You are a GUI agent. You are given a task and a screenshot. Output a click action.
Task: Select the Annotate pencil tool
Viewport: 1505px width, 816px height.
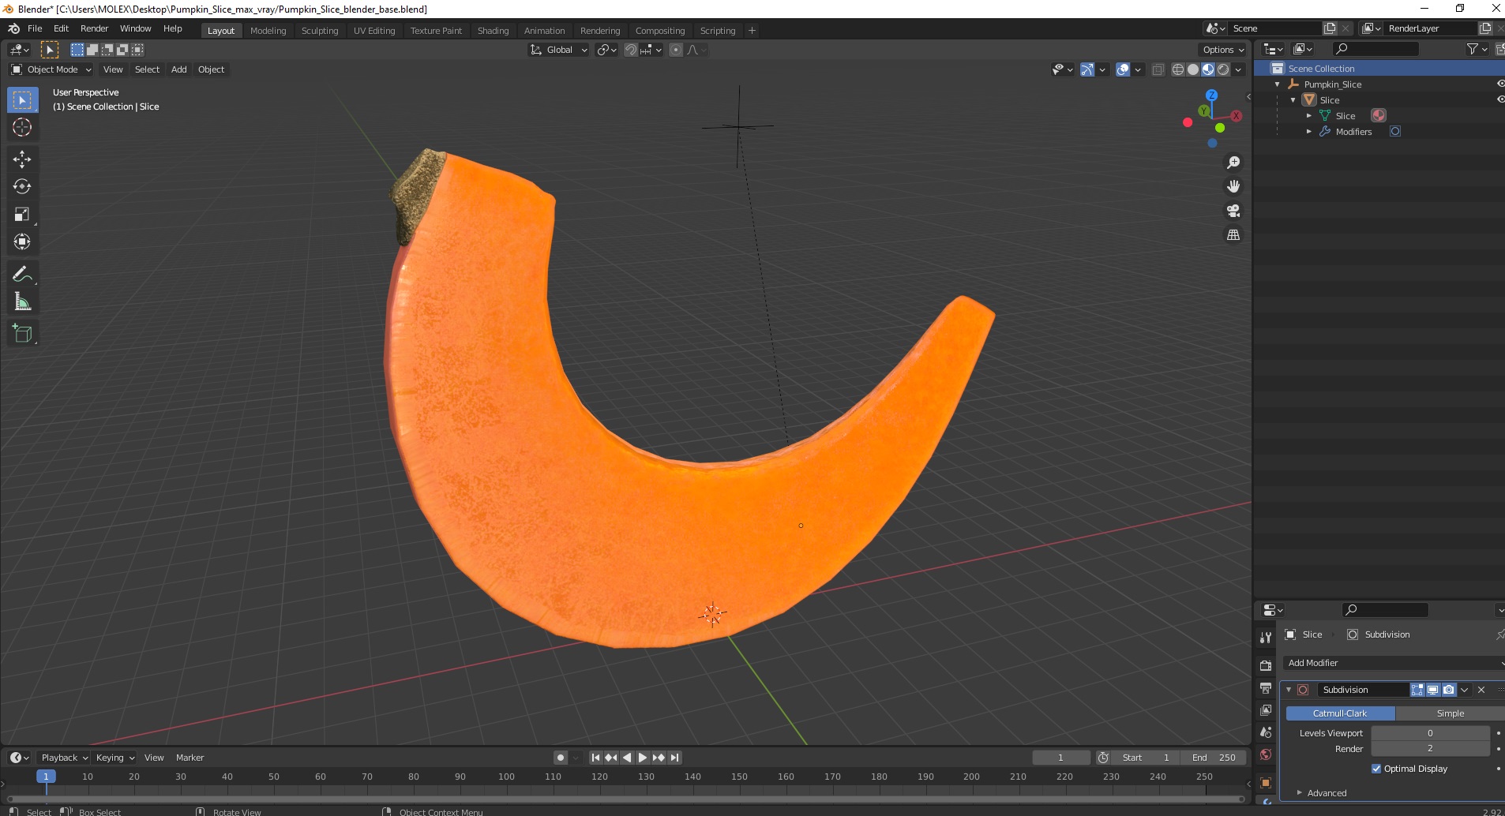[x=22, y=275]
